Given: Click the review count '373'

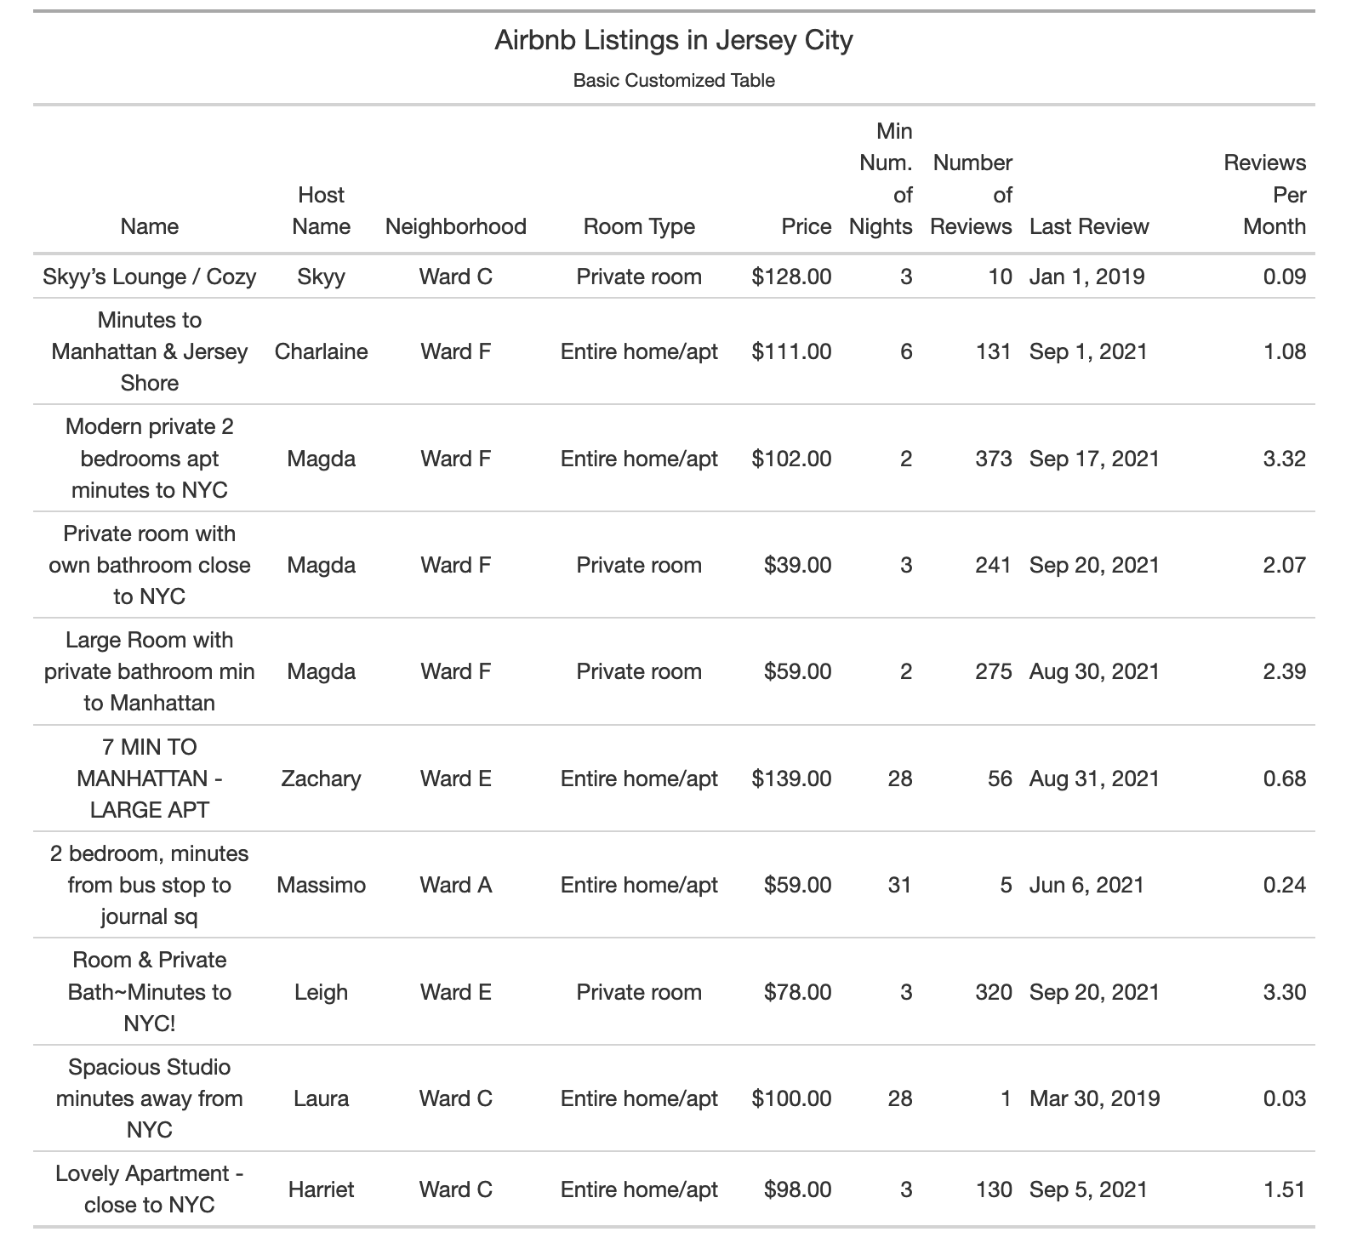Looking at the screenshot, I should 994,459.
